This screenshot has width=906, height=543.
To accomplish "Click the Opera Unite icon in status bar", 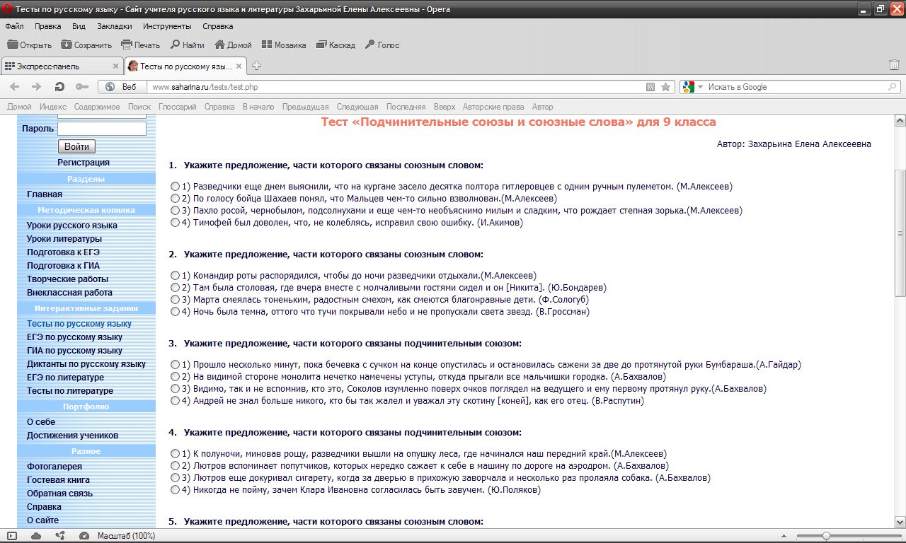I will (x=60, y=536).
